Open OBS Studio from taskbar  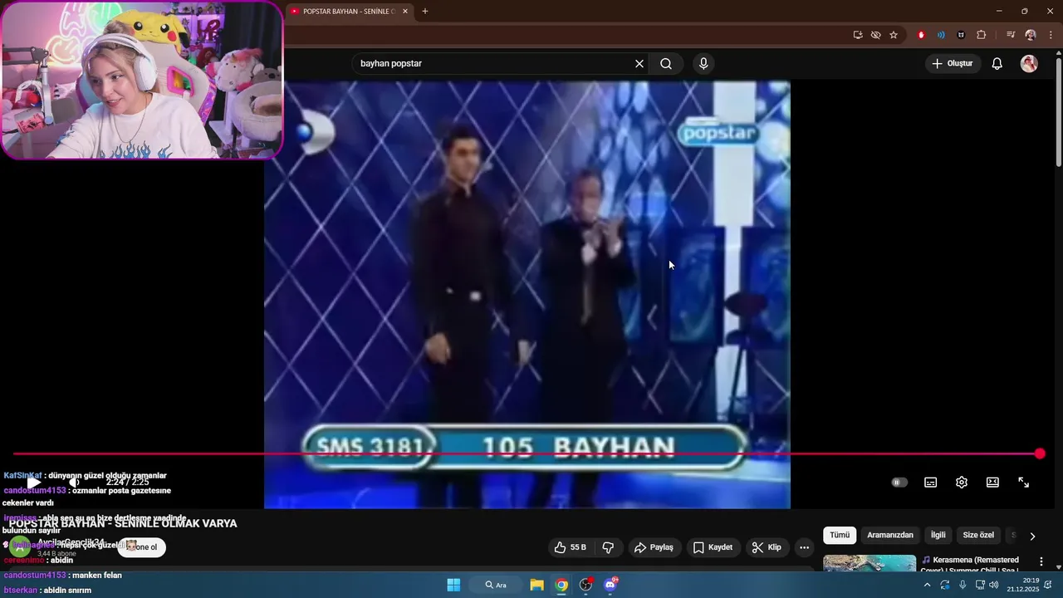coord(586,585)
